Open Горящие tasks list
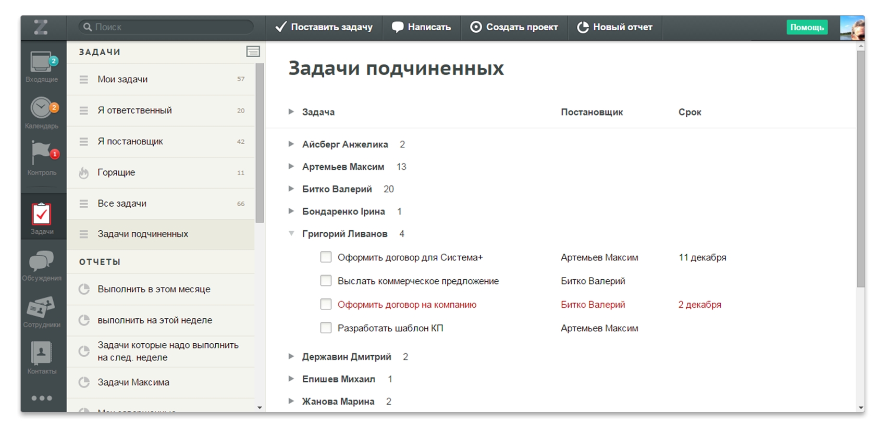This screenshot has height=437, width=887. pyautogui.click(x=161, y=172)
